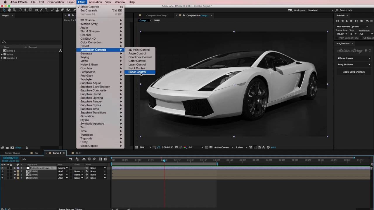The height and width of the screenshot is (210, 374).
Task: Select the Rectangle shape tool
Action: [37, 10]
